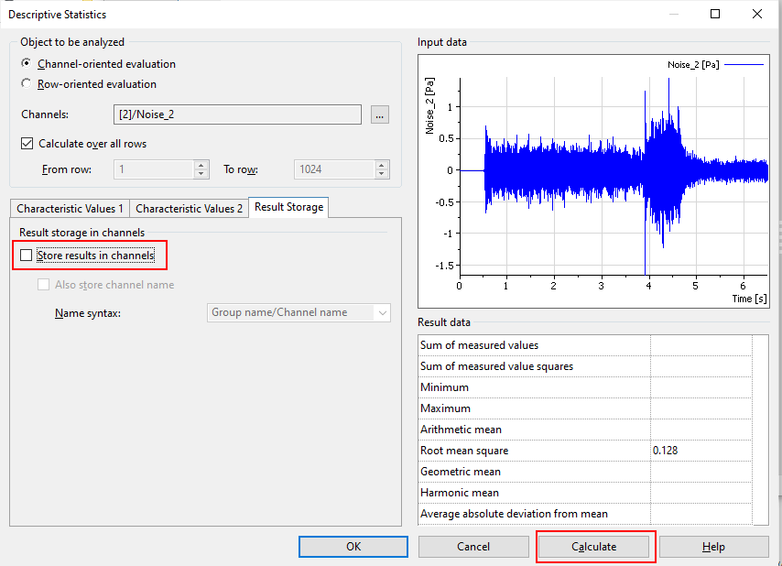Confirm dialog with OK button
Viewport: 782px width, 566px height.
pos(353,547)
